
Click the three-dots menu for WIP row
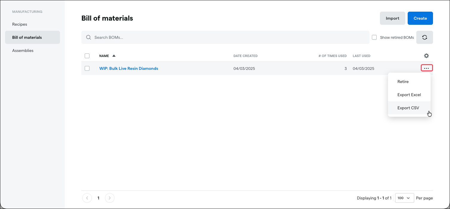pyautogui.click(x=427, y=68)
